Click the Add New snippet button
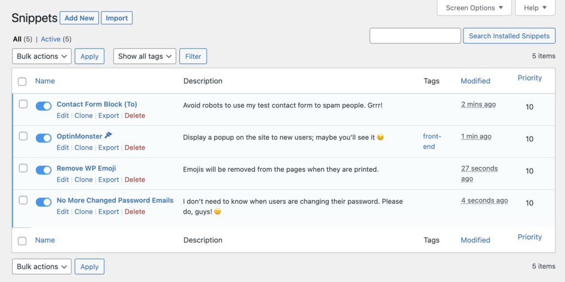 [79, 18]
